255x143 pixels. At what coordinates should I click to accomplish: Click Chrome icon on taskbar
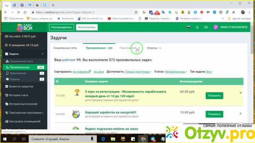click(x=143, y=139)
